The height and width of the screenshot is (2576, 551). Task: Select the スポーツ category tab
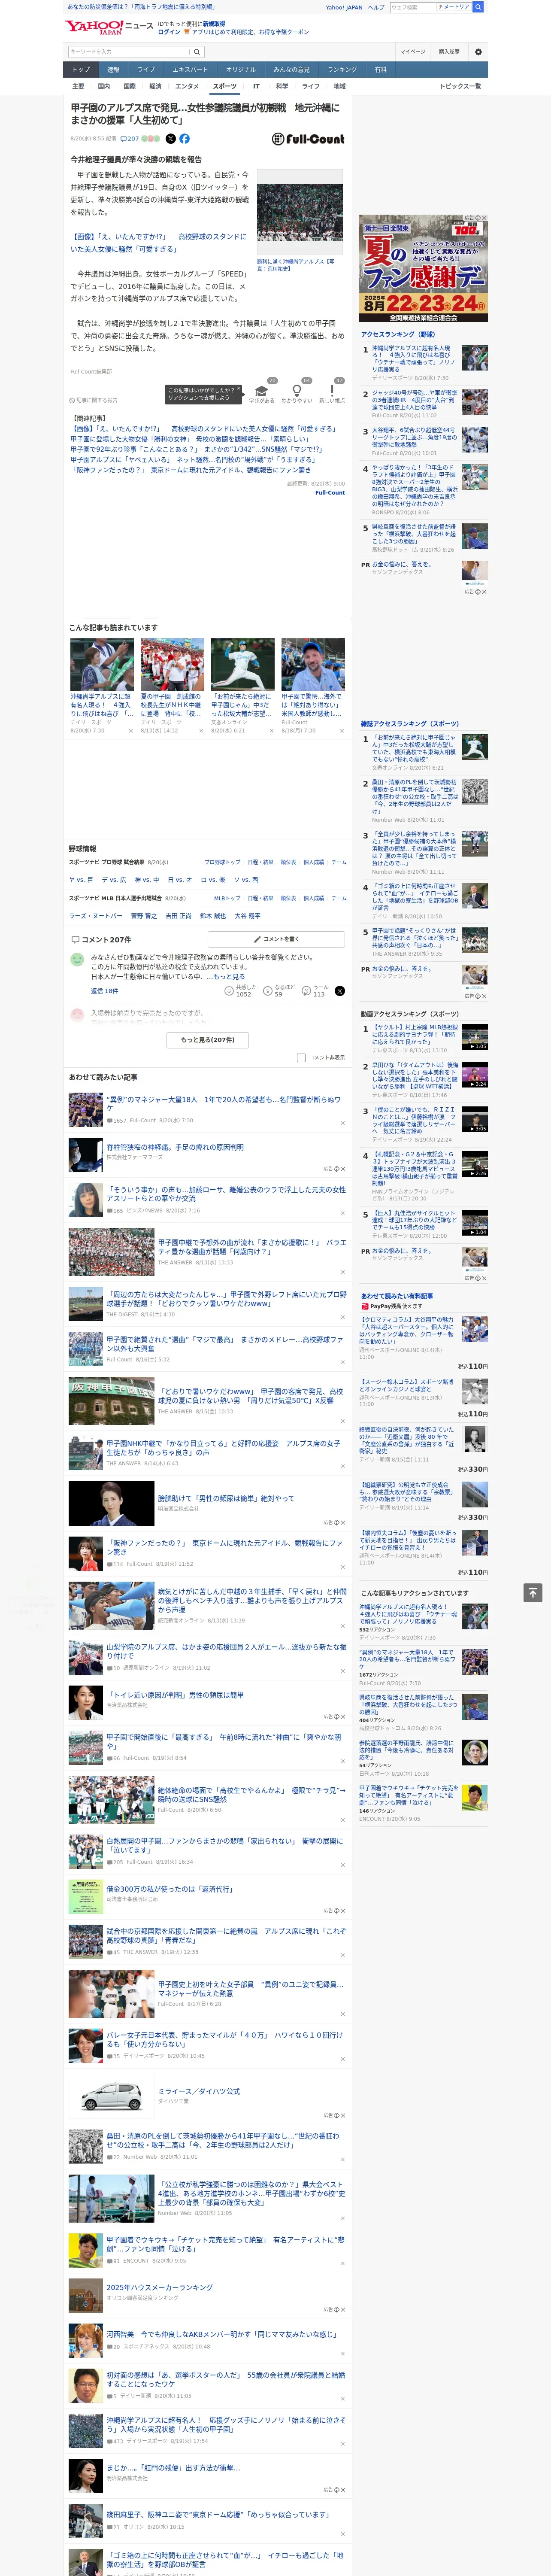[x=225, y=86]
